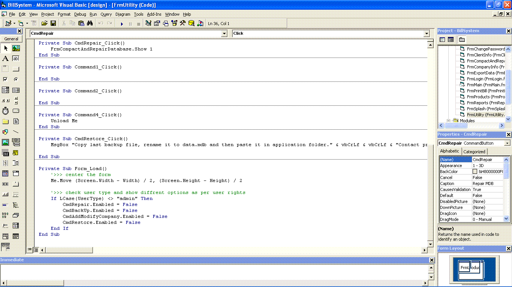Screen dimensions: 512x287
Task: Switch to Procedure View
Action: [x=30, y=250]
